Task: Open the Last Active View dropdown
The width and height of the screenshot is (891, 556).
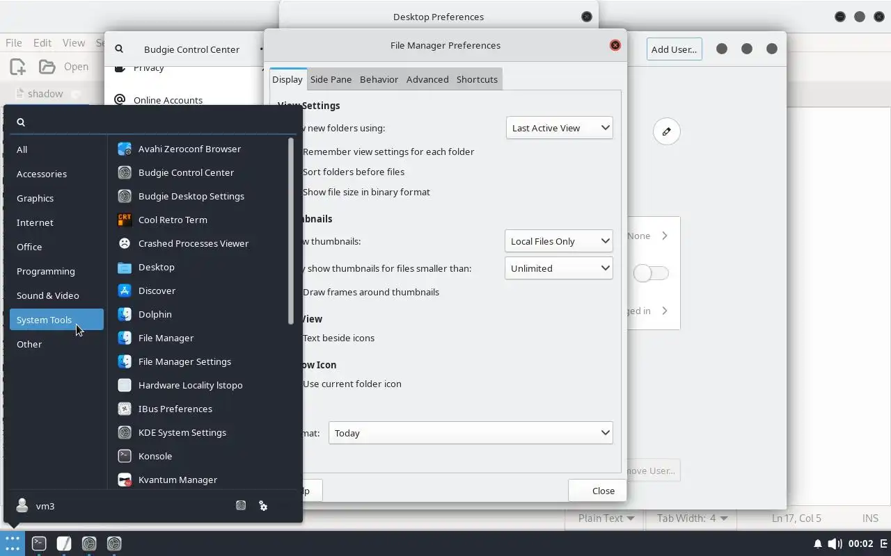Action: pos(560,128)
